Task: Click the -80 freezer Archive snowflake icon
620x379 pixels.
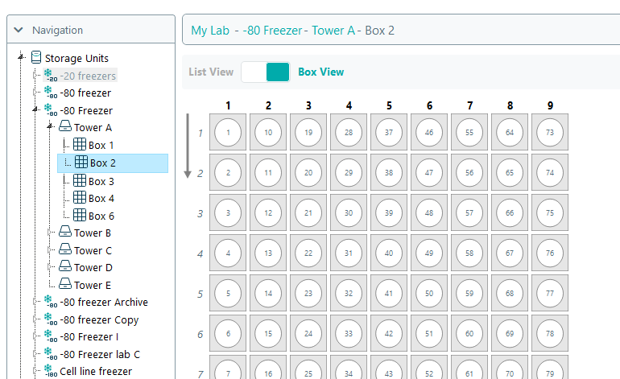Action: [50, 303]
